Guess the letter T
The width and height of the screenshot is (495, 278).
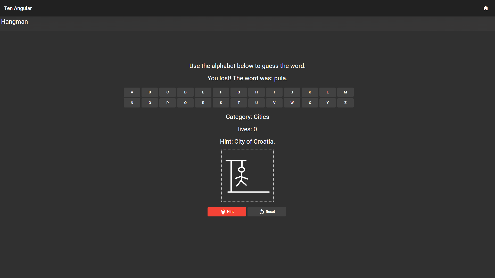coord(239,103)
